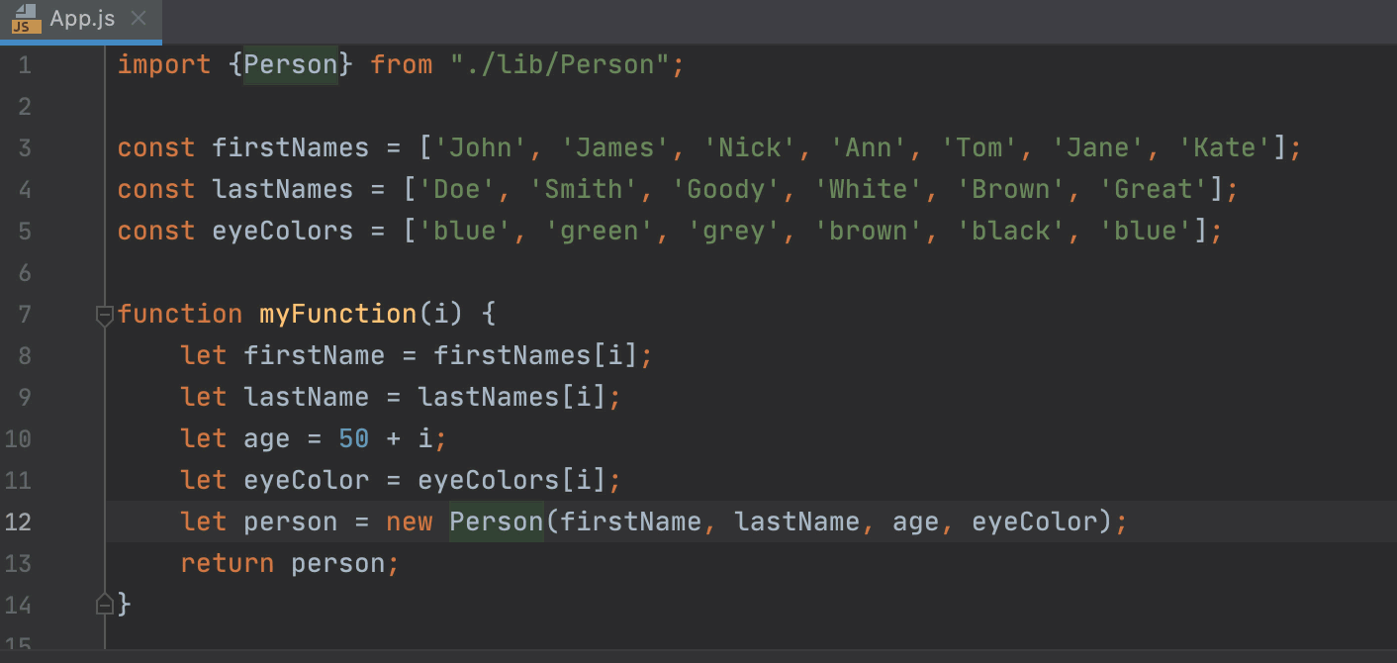
Task: Click line number 1 in the gutter
Action: [25, 64]
